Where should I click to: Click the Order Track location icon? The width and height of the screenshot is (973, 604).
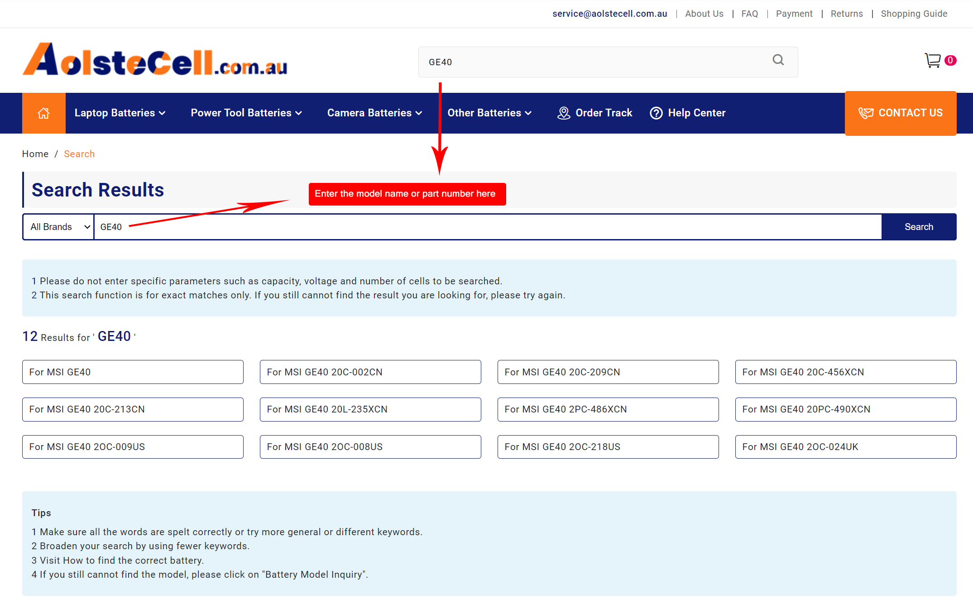pos(564,113)
